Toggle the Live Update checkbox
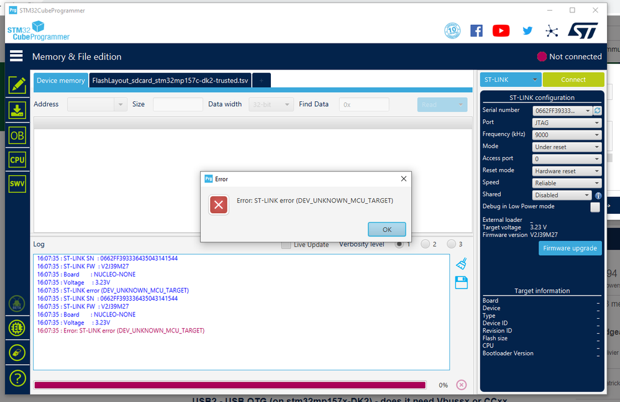Screen dimensions: 620x402 286,245
